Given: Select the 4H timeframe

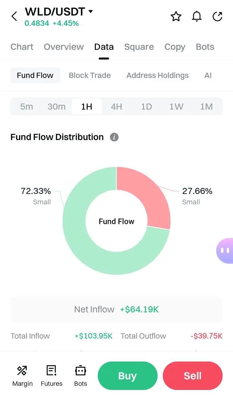Looking at the screenshot, I should point(116,107).
